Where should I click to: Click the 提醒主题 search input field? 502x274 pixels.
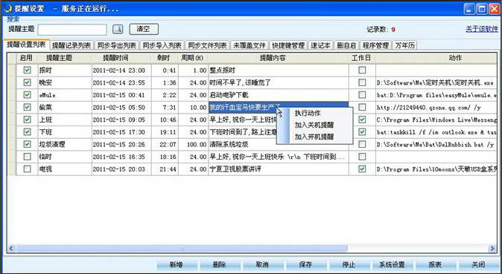tap(72, 30)
